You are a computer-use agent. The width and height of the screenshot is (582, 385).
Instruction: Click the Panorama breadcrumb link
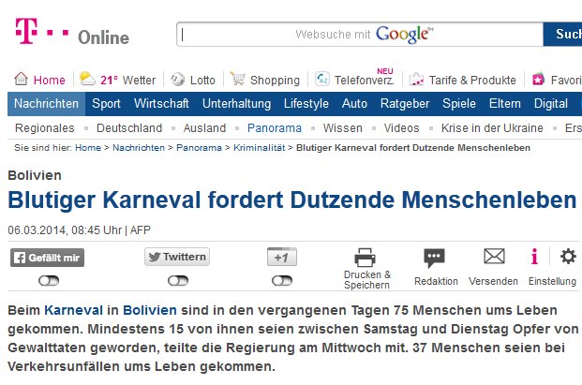click(199, 148)
